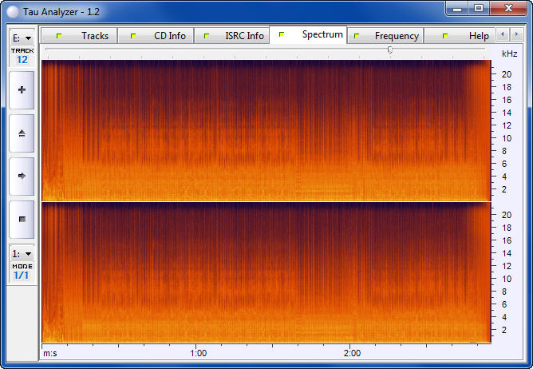Click the upper channel spectrogram
This screenshot has height=369, width=533.
[266, 130]
